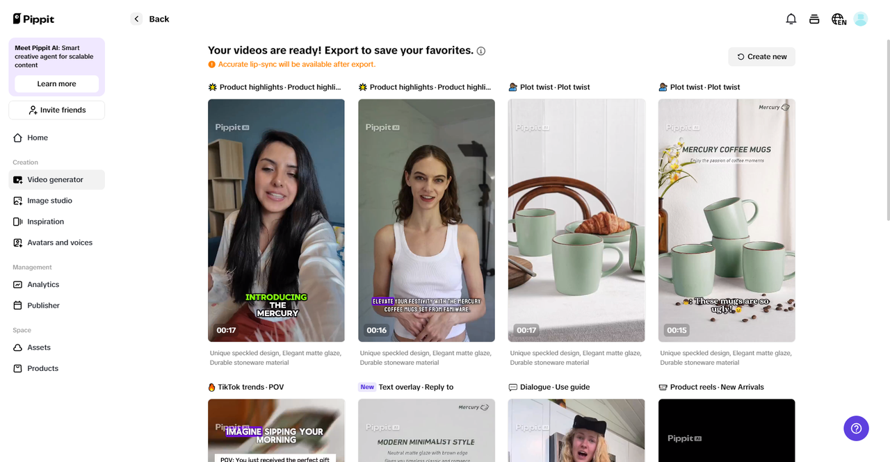Open the Mercury Coffee Mugs video
This screenshot has width=890, height=462.
pyautogui.click(x=727, y=220)
